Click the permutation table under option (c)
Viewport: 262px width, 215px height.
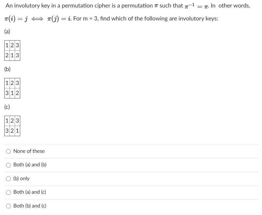tap(12, 126)
